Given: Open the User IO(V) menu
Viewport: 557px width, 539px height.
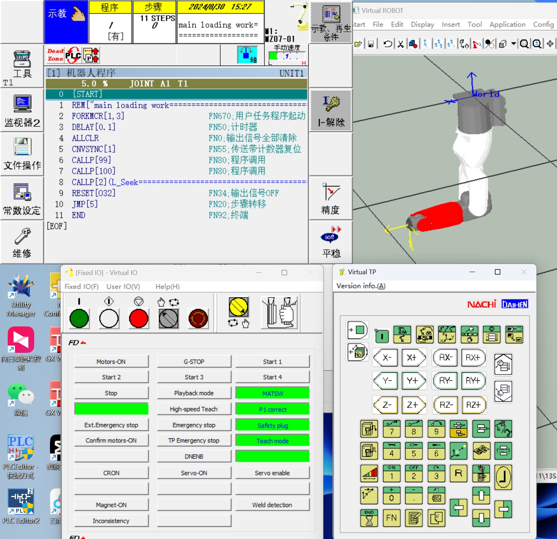Looking at the screenshot, I should click(123, 286).
